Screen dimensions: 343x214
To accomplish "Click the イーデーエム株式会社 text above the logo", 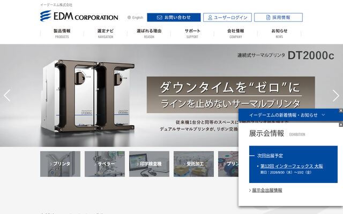I will tap(56, 5).
